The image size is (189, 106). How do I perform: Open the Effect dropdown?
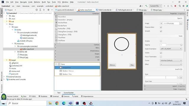(171, 64)
